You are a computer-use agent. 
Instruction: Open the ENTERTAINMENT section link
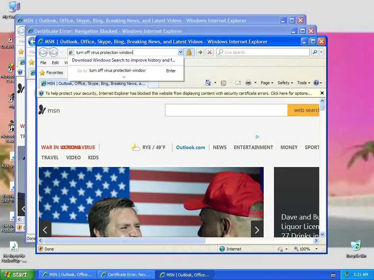pyautogui.click(x=253, y=147)
